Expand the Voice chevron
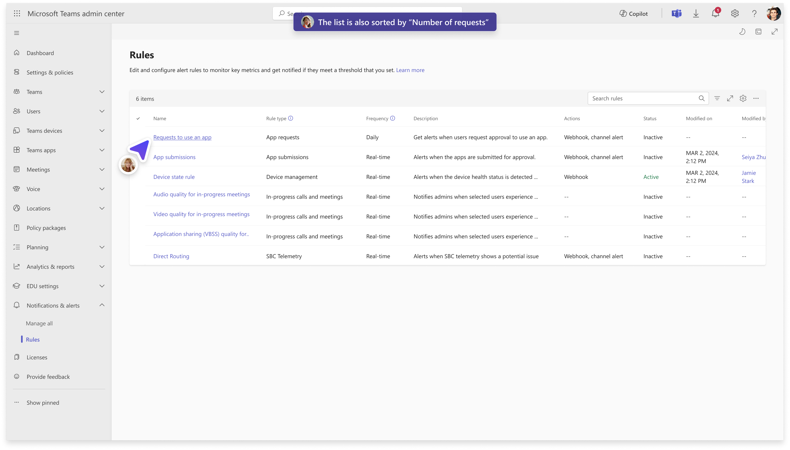The width and height of the screenshot is (790, 450). click(102, 189)
